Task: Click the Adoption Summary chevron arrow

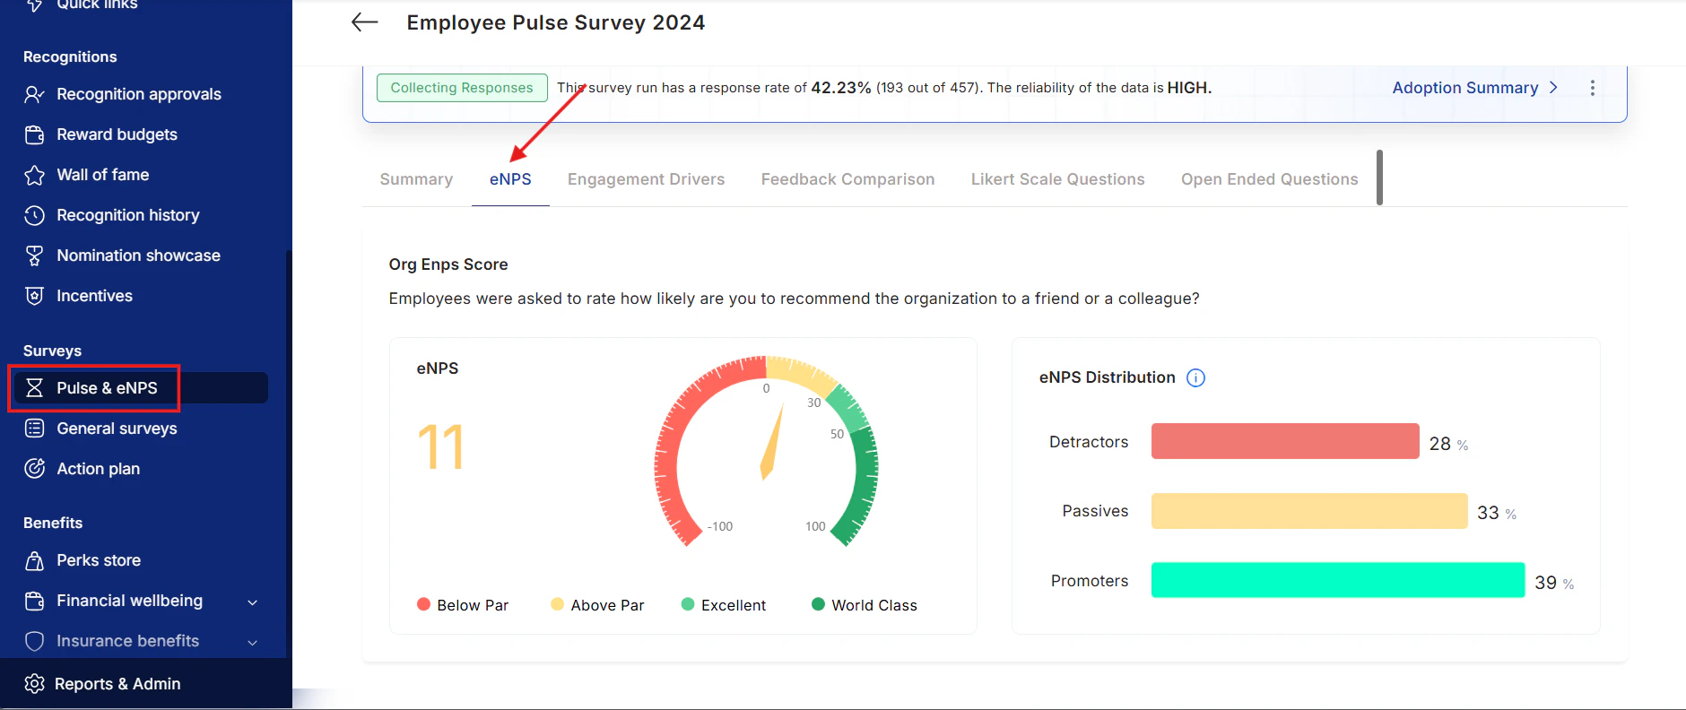Action: 1553,88
